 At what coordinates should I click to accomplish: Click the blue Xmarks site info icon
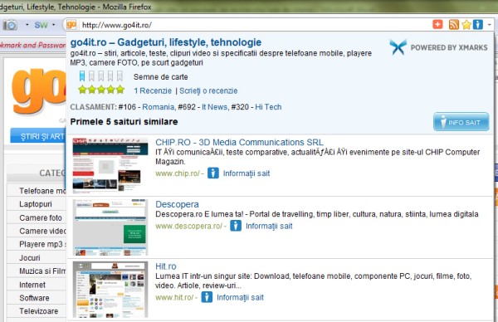coord(477,24)
